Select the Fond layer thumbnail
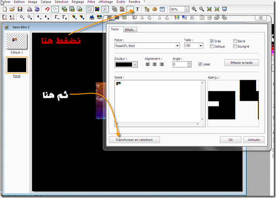Image resolution: width=276 pixels, height=198 pixels. [x=17, y=65]
